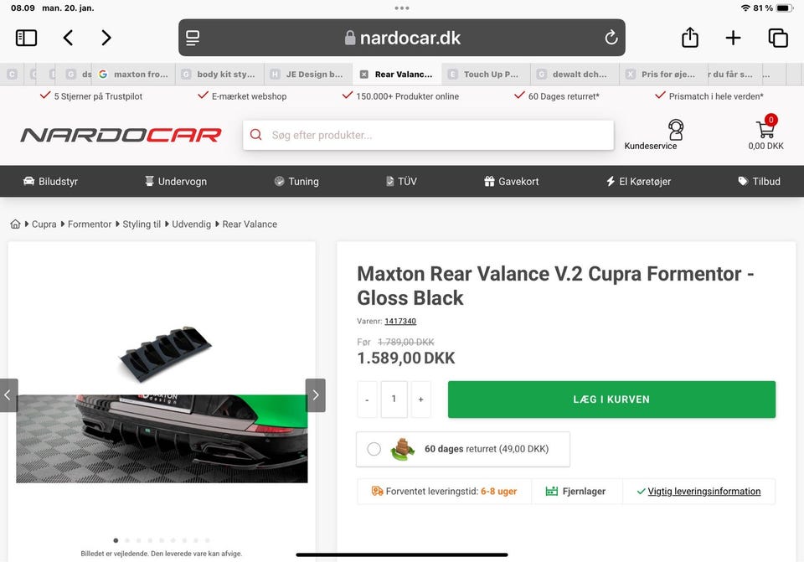The height and width of the screenshot is (562, 804).
Task: Open a new tab with plus icon
Action: point(734,38)
